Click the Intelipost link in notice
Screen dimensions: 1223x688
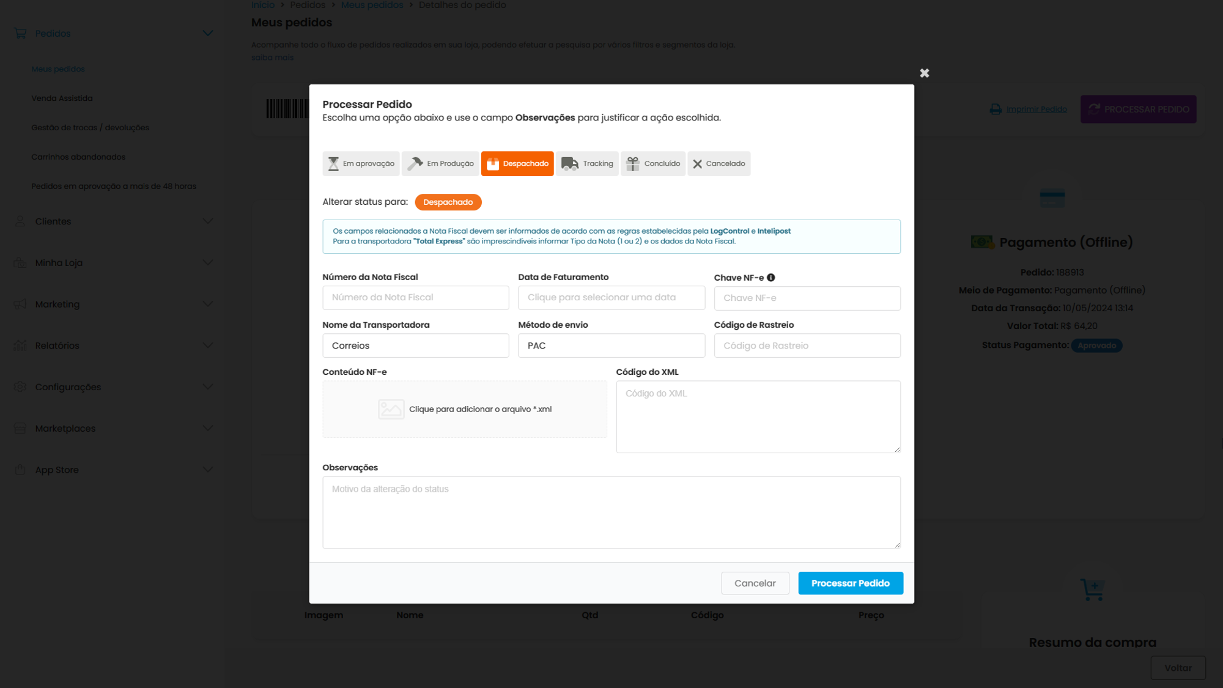click(774, 231)
